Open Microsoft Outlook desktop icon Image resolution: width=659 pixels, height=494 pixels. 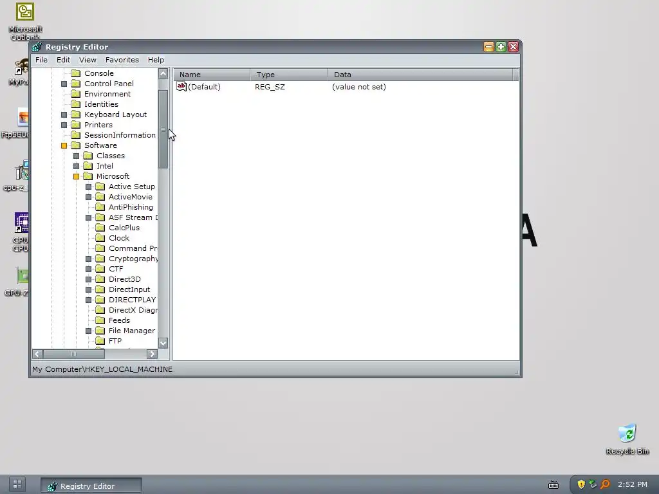(x=25, y=21)
